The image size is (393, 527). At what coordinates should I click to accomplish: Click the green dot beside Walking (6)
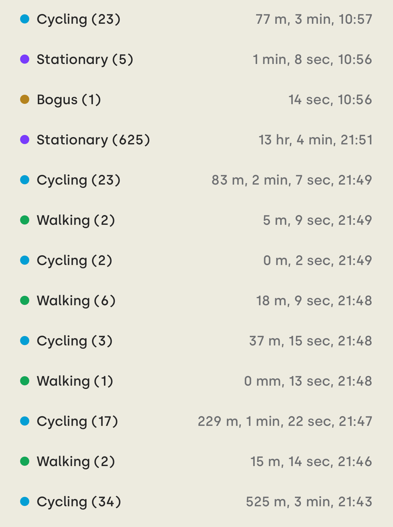(25, 301)
